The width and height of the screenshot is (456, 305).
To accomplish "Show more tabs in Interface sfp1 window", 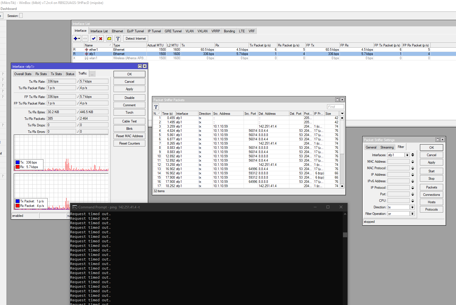I will pyautogui.click(x=92, y=74).
